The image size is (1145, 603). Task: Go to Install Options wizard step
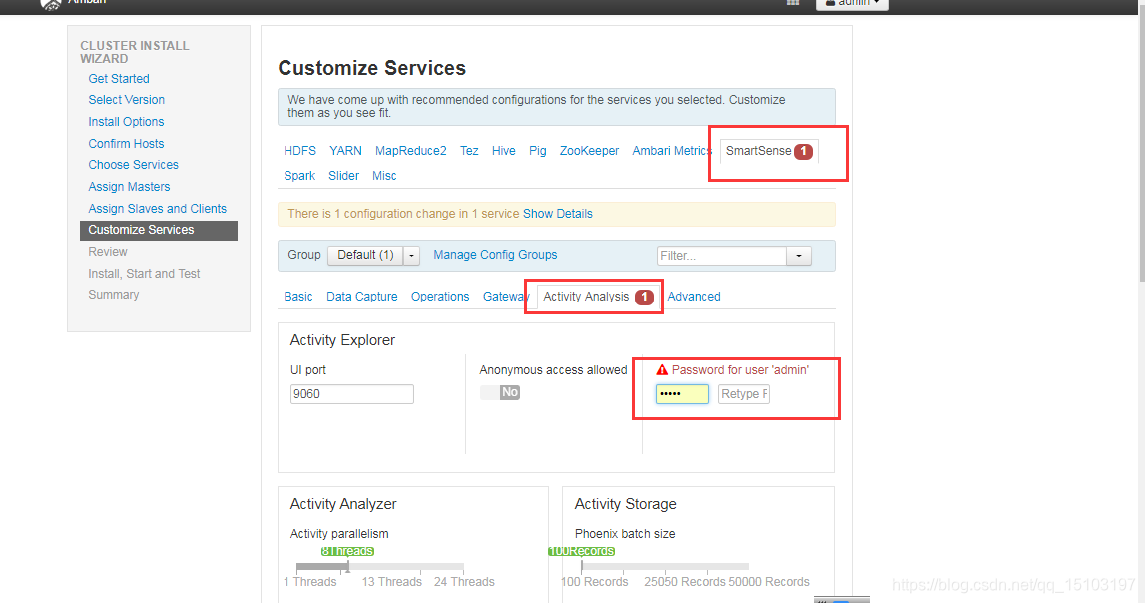[x=127, y=121]
